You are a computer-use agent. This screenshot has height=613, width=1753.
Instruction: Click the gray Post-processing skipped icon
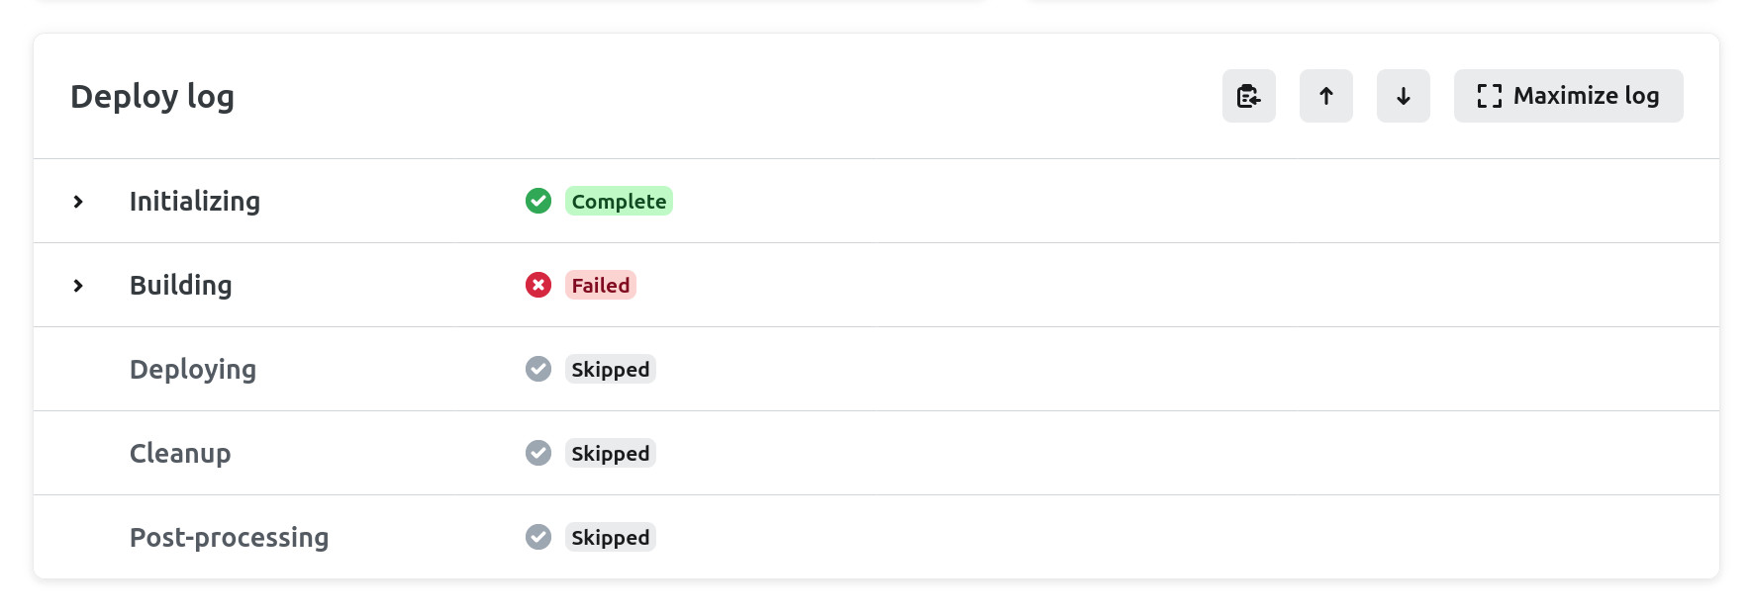tap(538, 537)
